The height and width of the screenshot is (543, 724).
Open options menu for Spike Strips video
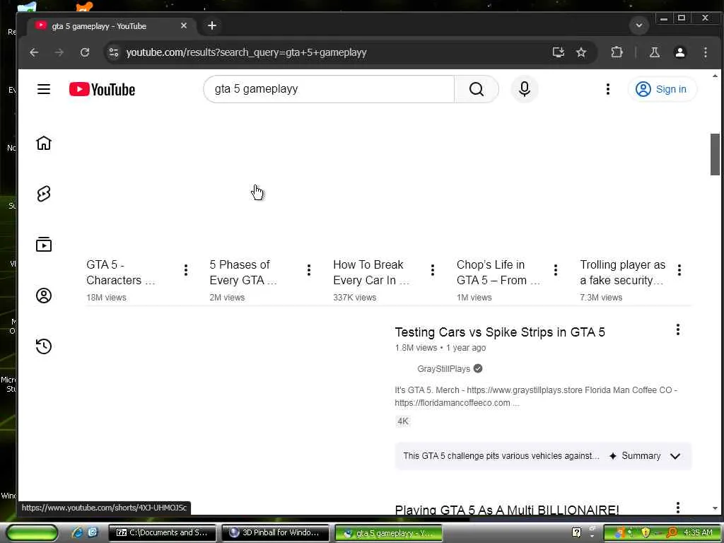click(x=678, y=329)
